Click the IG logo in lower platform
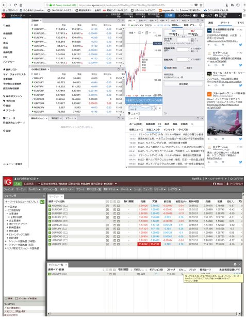The width and height of the screenshot is (246, 320). tap(8, 182)
